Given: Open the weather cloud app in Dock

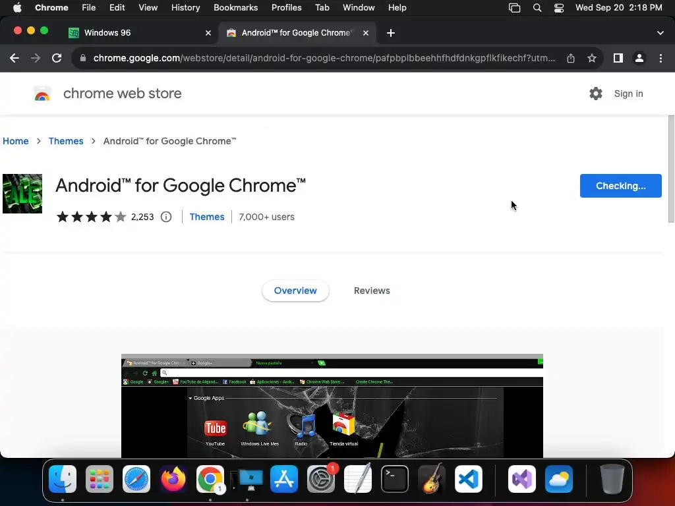Looking at the screenshot, I should point(559,479).
